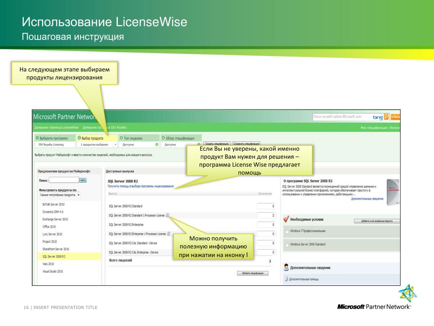The width and height of the screenshot is (434, 326).
Task: Expand the 1 продуктов выбрано dropdown arrow
Action: pyautogui.click(x=115, y=145)
